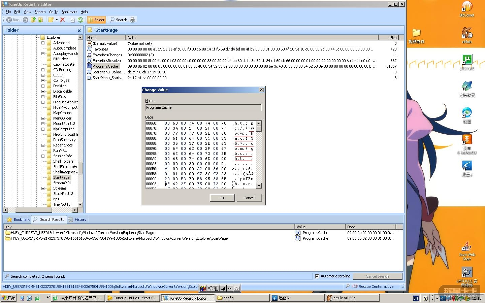Click the Forward navigation arrow icon
The width and height of the screenshot is (485, 303).
[x=26, y=20]
